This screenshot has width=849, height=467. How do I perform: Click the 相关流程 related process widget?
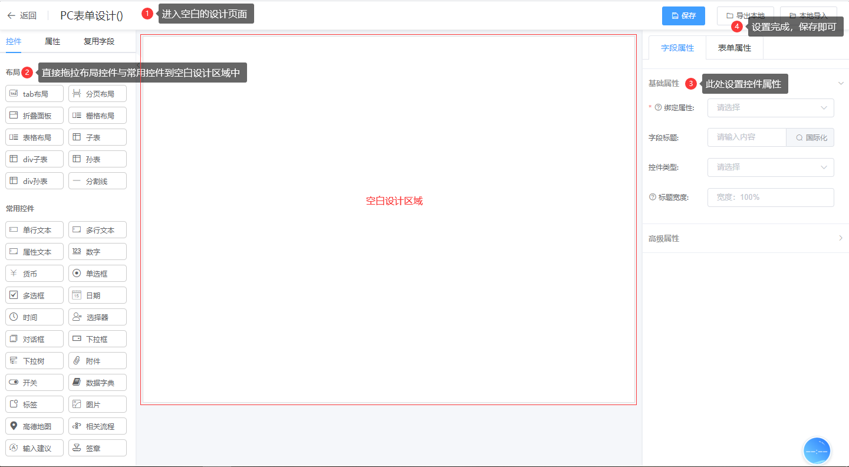98,426
